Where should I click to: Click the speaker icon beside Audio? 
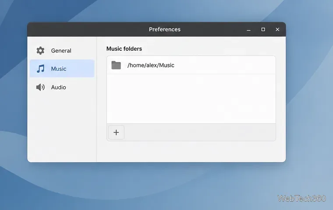click(x=40, y=87)
